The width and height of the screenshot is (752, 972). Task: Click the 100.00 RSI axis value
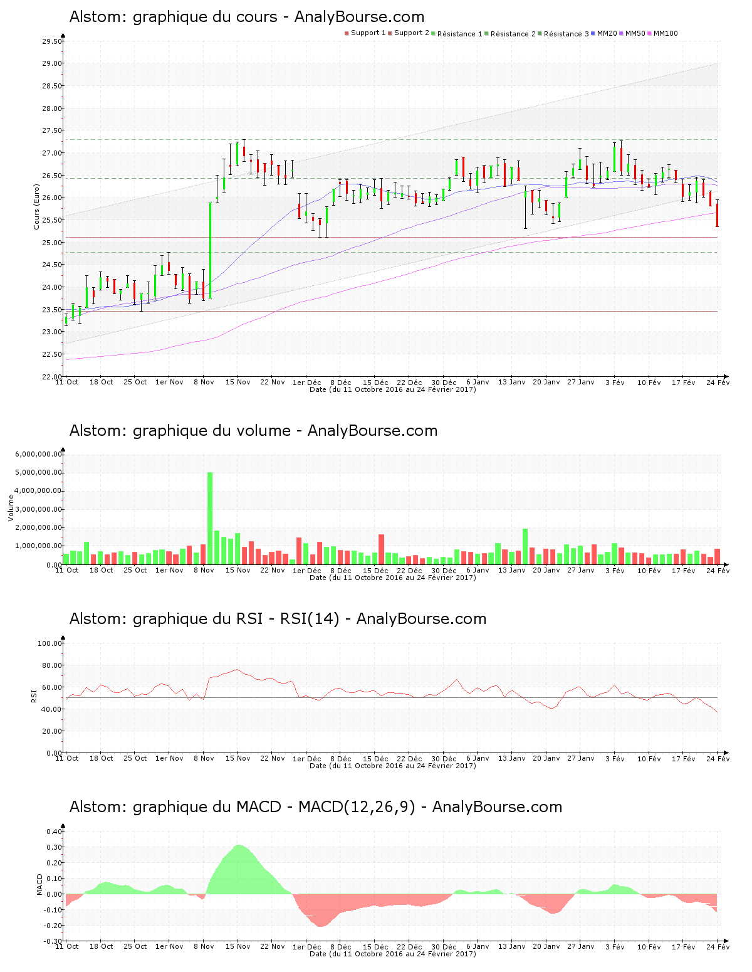coord(50,643)
